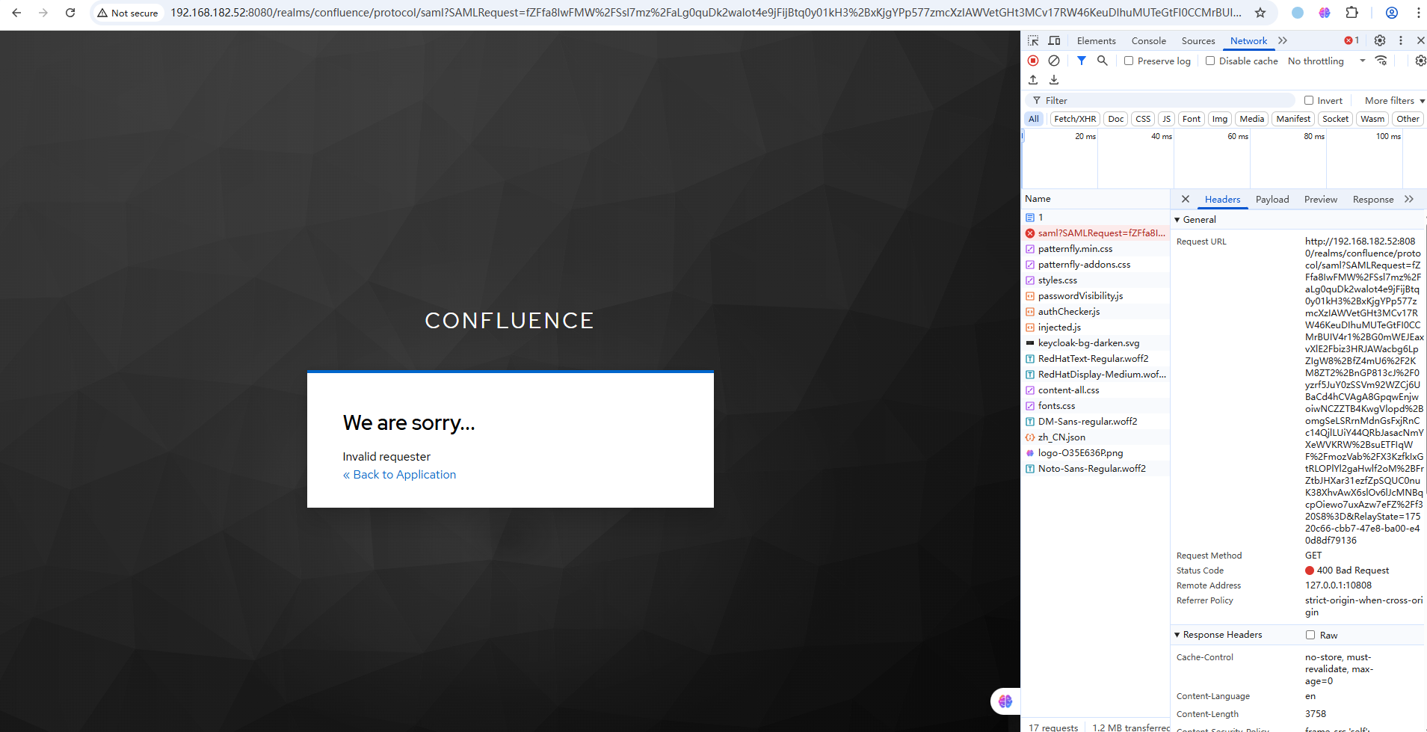Toggle the blue network filter funnel icon
The image size is (1427, 732).
coord(1081,61)
